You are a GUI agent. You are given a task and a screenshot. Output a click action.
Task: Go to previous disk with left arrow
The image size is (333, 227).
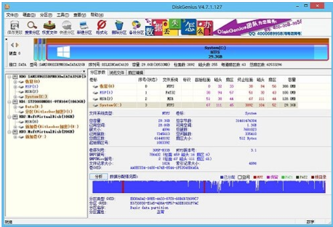pyautogui.click(x=12, y=45)
